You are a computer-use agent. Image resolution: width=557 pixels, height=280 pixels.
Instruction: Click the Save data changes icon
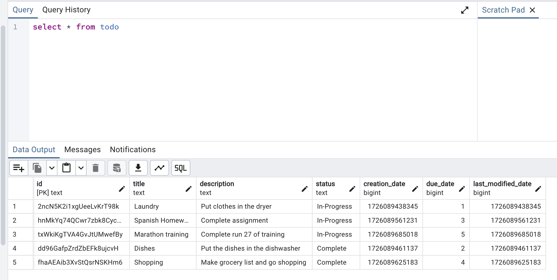click(117, 168)
